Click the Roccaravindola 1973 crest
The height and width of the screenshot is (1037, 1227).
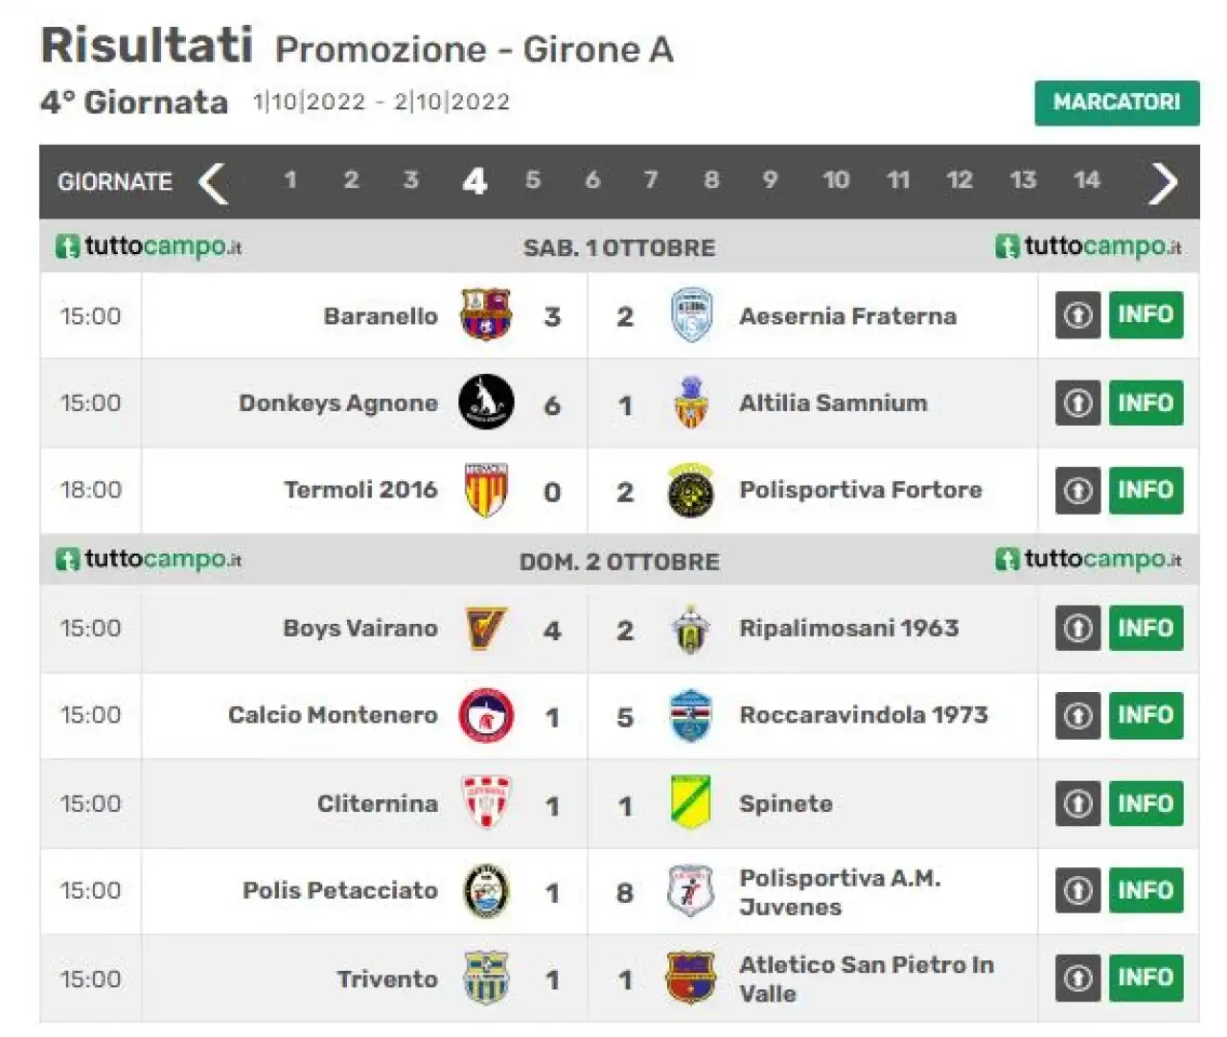click(x=690, y=715)
